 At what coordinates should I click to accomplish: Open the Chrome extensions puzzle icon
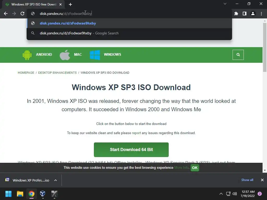pyautogui.click(x=236, y=14)
